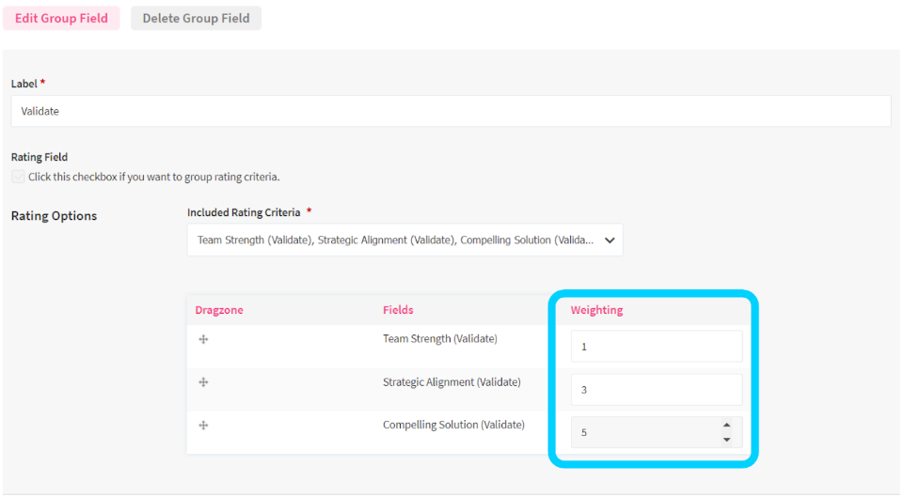Select the Team Strength (Validate) field name

439,339
